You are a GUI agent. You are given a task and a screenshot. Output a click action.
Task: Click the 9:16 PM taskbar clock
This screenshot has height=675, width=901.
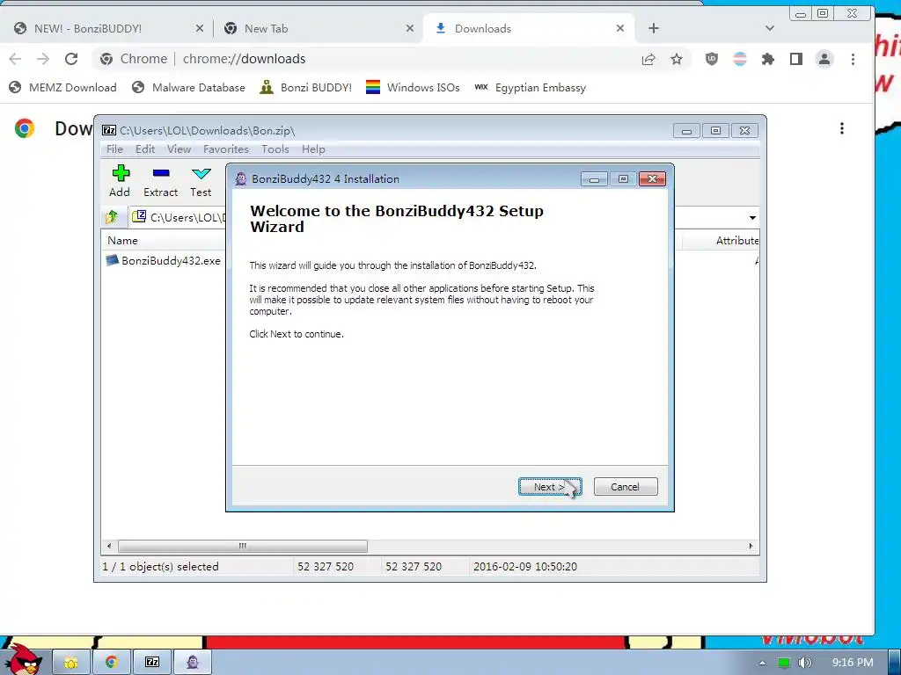853,663
